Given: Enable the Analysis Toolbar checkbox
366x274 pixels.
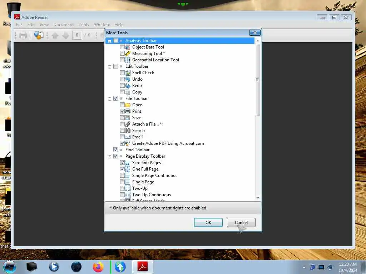Looking at the screenshot, I should pyautogui.click(x=115, y=41).
